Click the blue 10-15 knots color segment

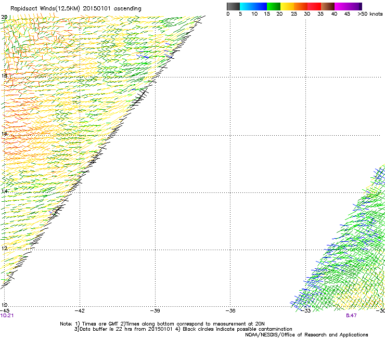[x=260, y=6]
